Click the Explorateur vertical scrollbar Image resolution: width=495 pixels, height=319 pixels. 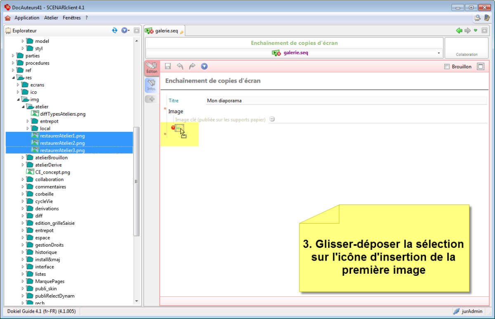click(x=137, y=181)
